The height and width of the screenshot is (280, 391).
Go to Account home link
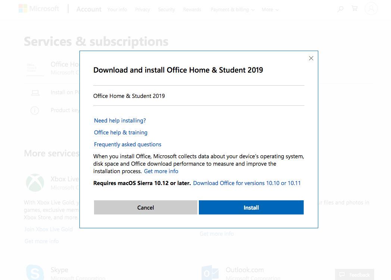89,9
